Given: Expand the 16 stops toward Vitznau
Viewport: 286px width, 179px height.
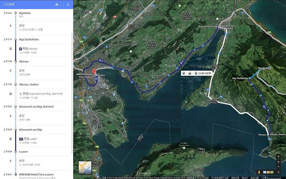Looking at the screenshot, I should click(x=32, y=52).
